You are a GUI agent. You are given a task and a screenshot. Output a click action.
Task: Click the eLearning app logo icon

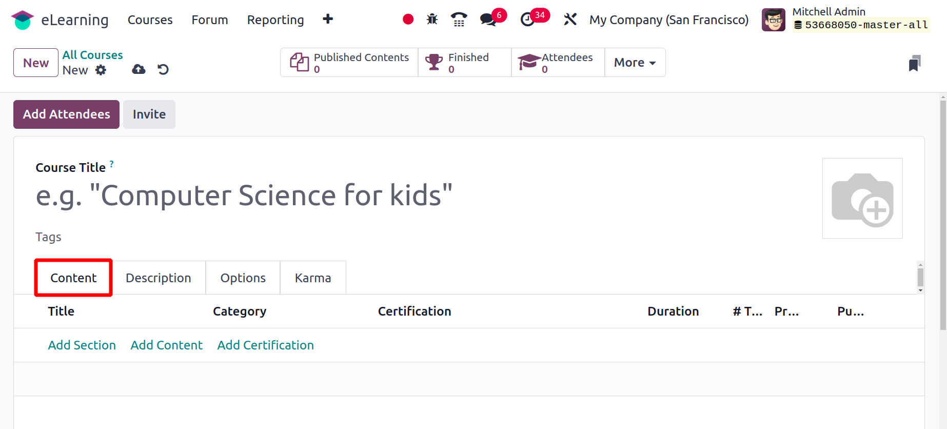pos(22,20)
